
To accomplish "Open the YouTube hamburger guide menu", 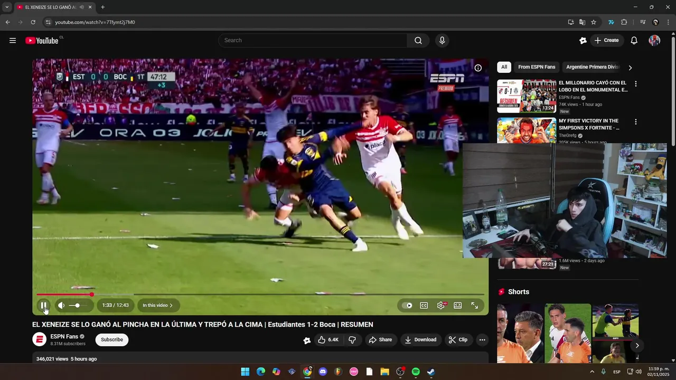I will tap(13, 41).
